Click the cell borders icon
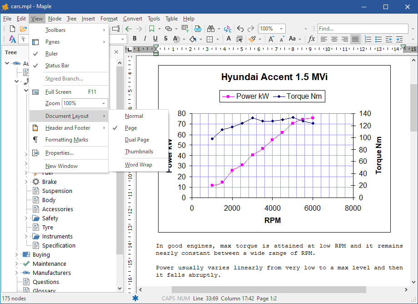This screenshot has width=418, height=304. (210, 39)
